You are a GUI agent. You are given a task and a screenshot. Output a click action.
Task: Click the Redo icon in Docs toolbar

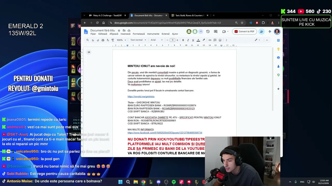[98, 40]
